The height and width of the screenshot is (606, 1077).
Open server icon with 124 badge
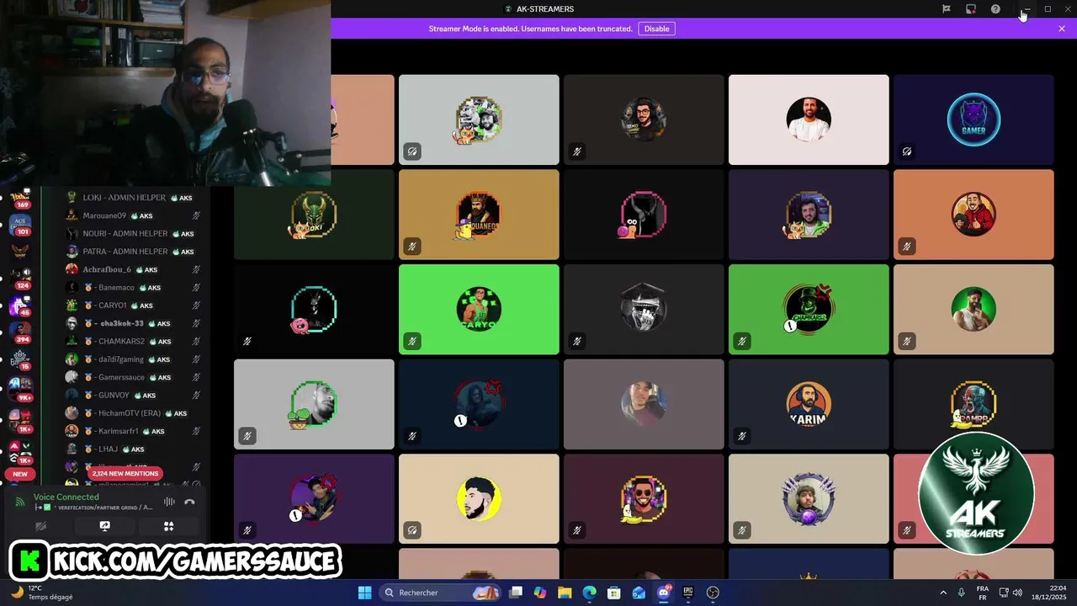click(20, 279)
